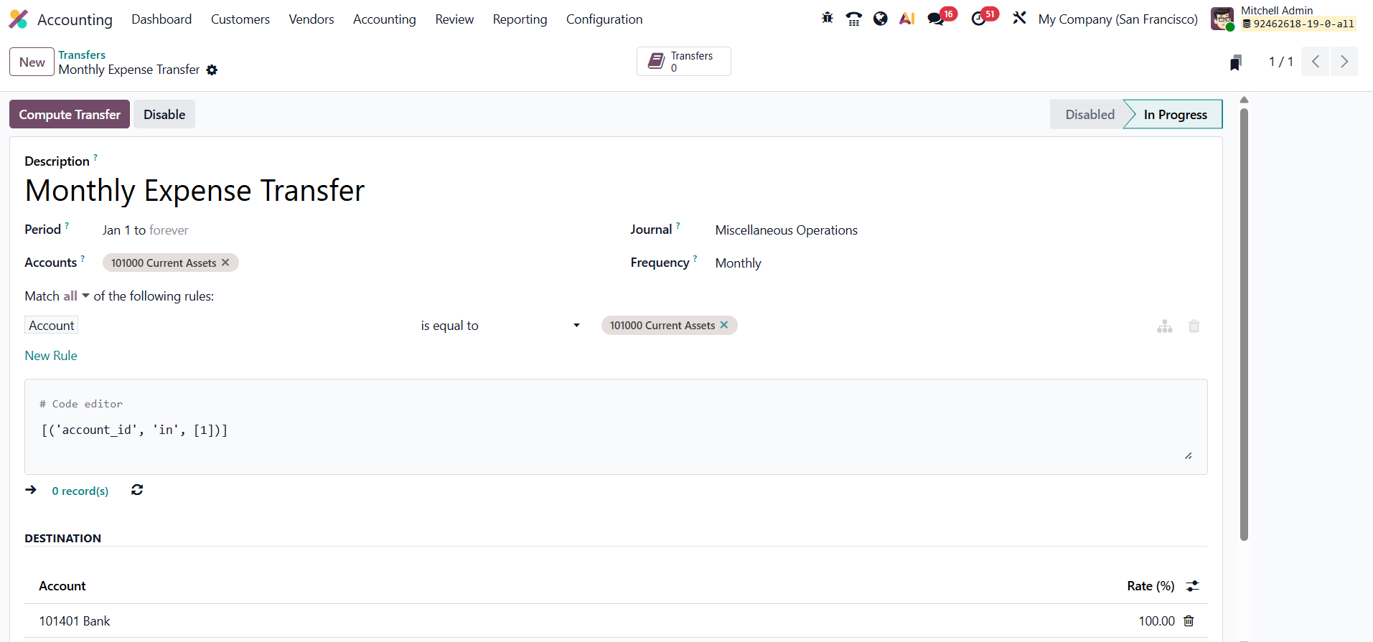Click the Journal help question mark

coord(678,225)
